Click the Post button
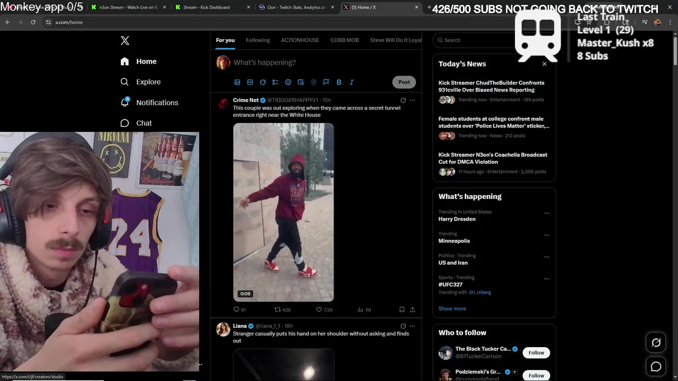 tap(404, 82)
